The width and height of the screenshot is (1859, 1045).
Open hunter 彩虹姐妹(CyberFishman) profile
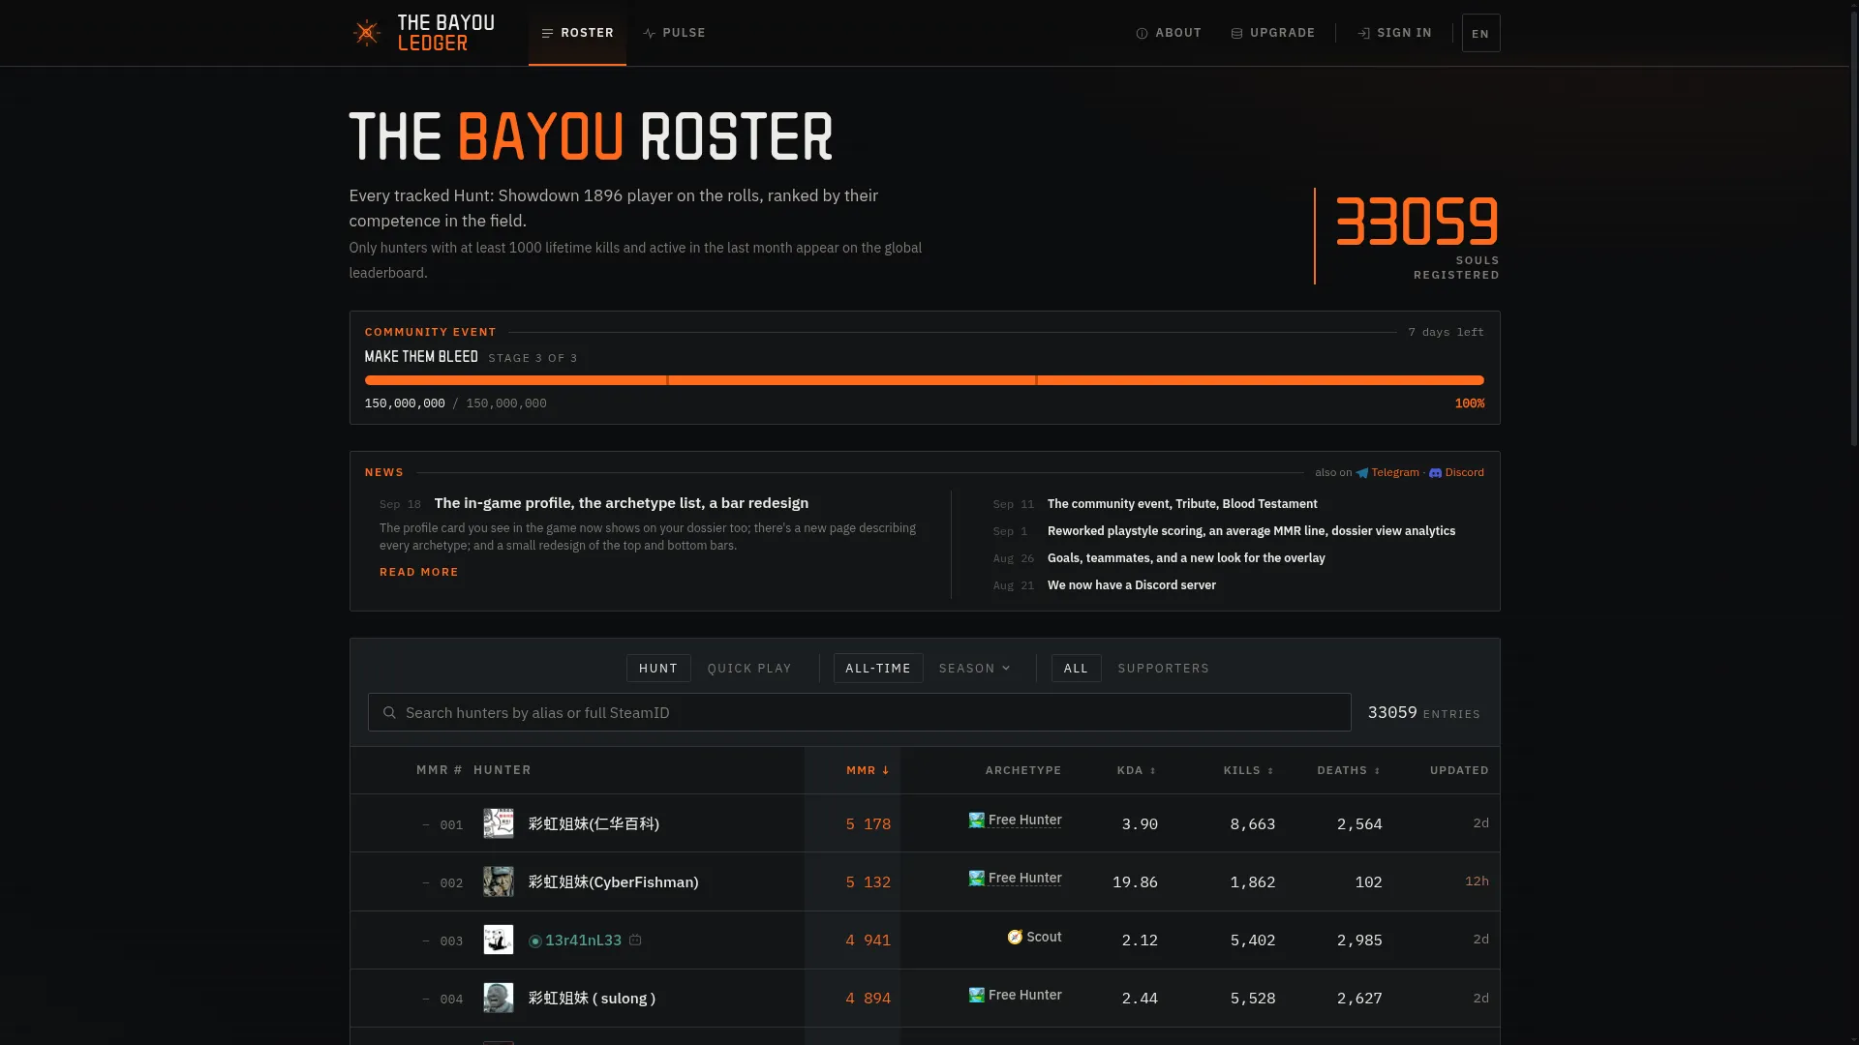(x=613, y=882)
